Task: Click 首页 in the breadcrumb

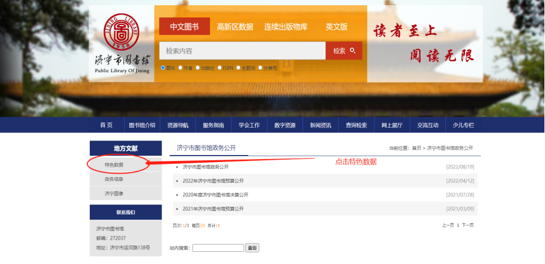Action: point(416,148)
